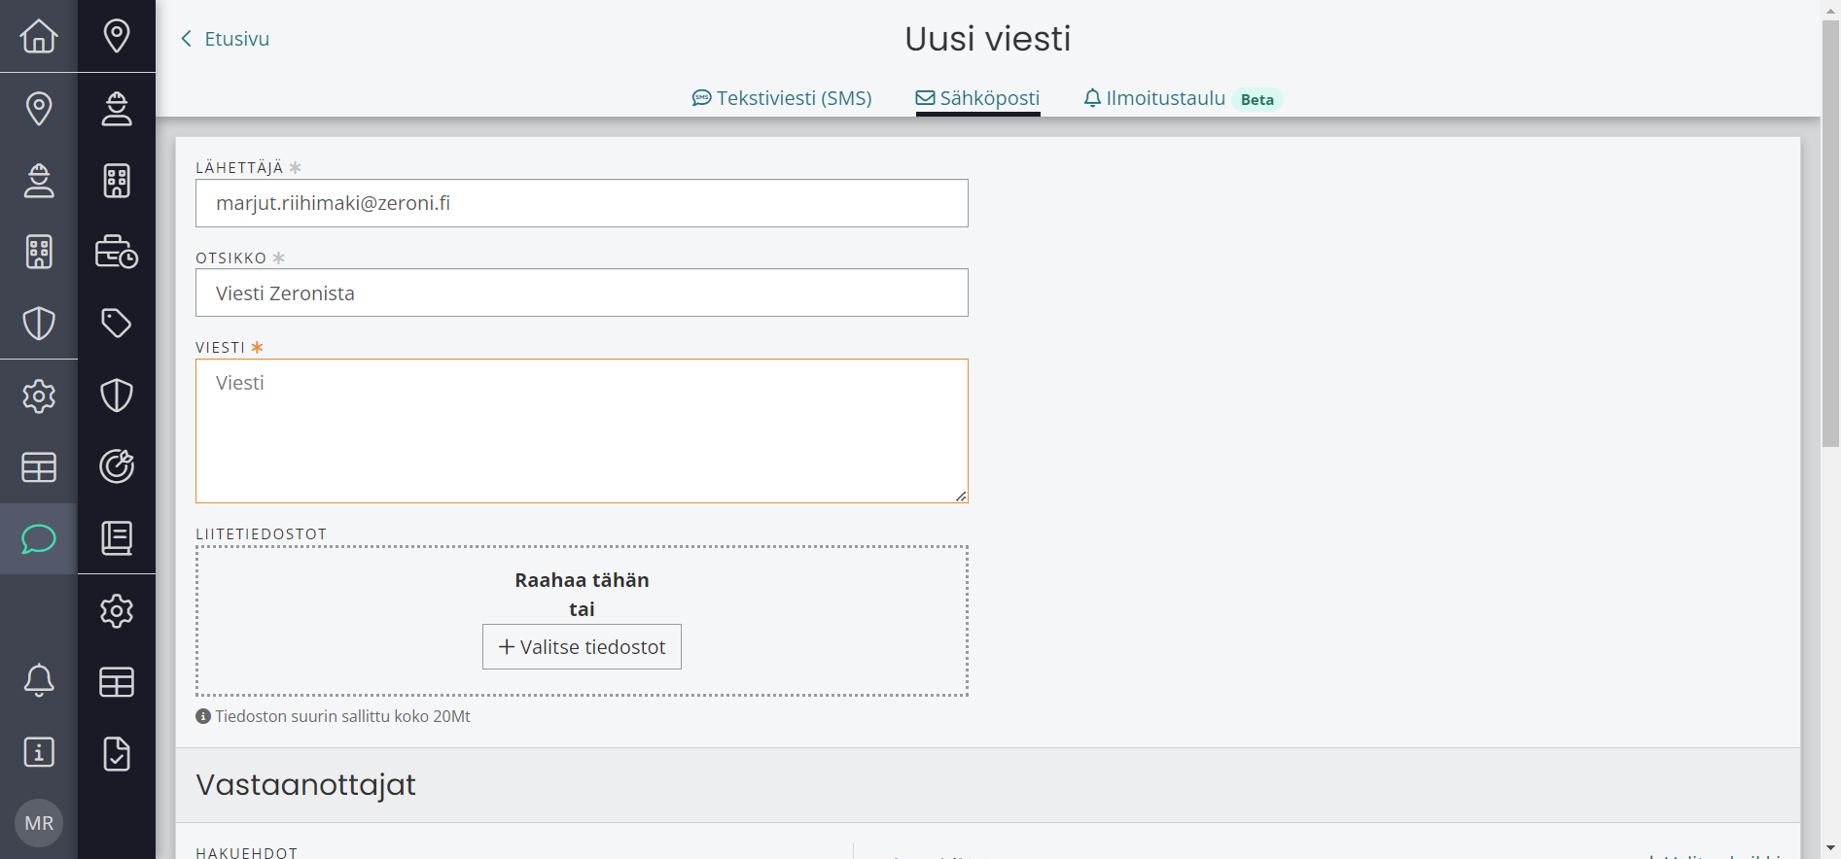
Task: Open the settings gear in the dark sidebar
Action: pos(117,610)
